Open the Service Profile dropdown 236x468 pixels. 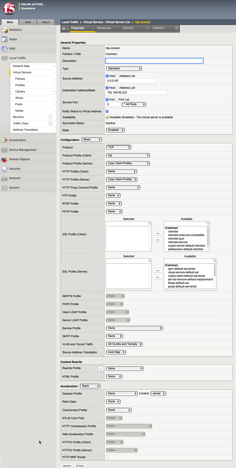[x=135, y=328]
